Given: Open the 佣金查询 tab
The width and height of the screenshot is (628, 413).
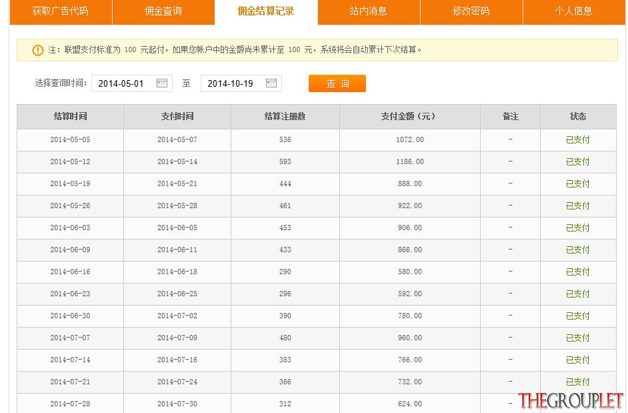Looking at the screenshot, I should 163,12.
